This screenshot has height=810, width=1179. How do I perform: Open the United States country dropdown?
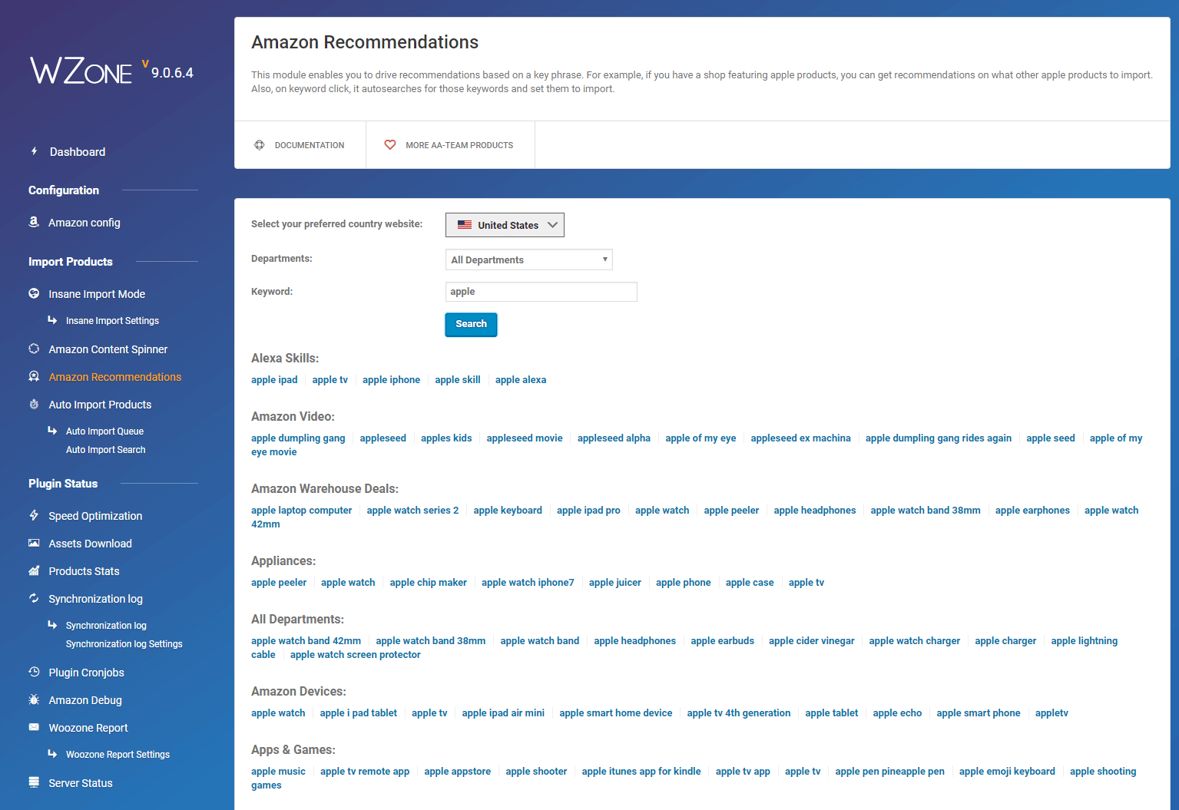tap(505, 225)
